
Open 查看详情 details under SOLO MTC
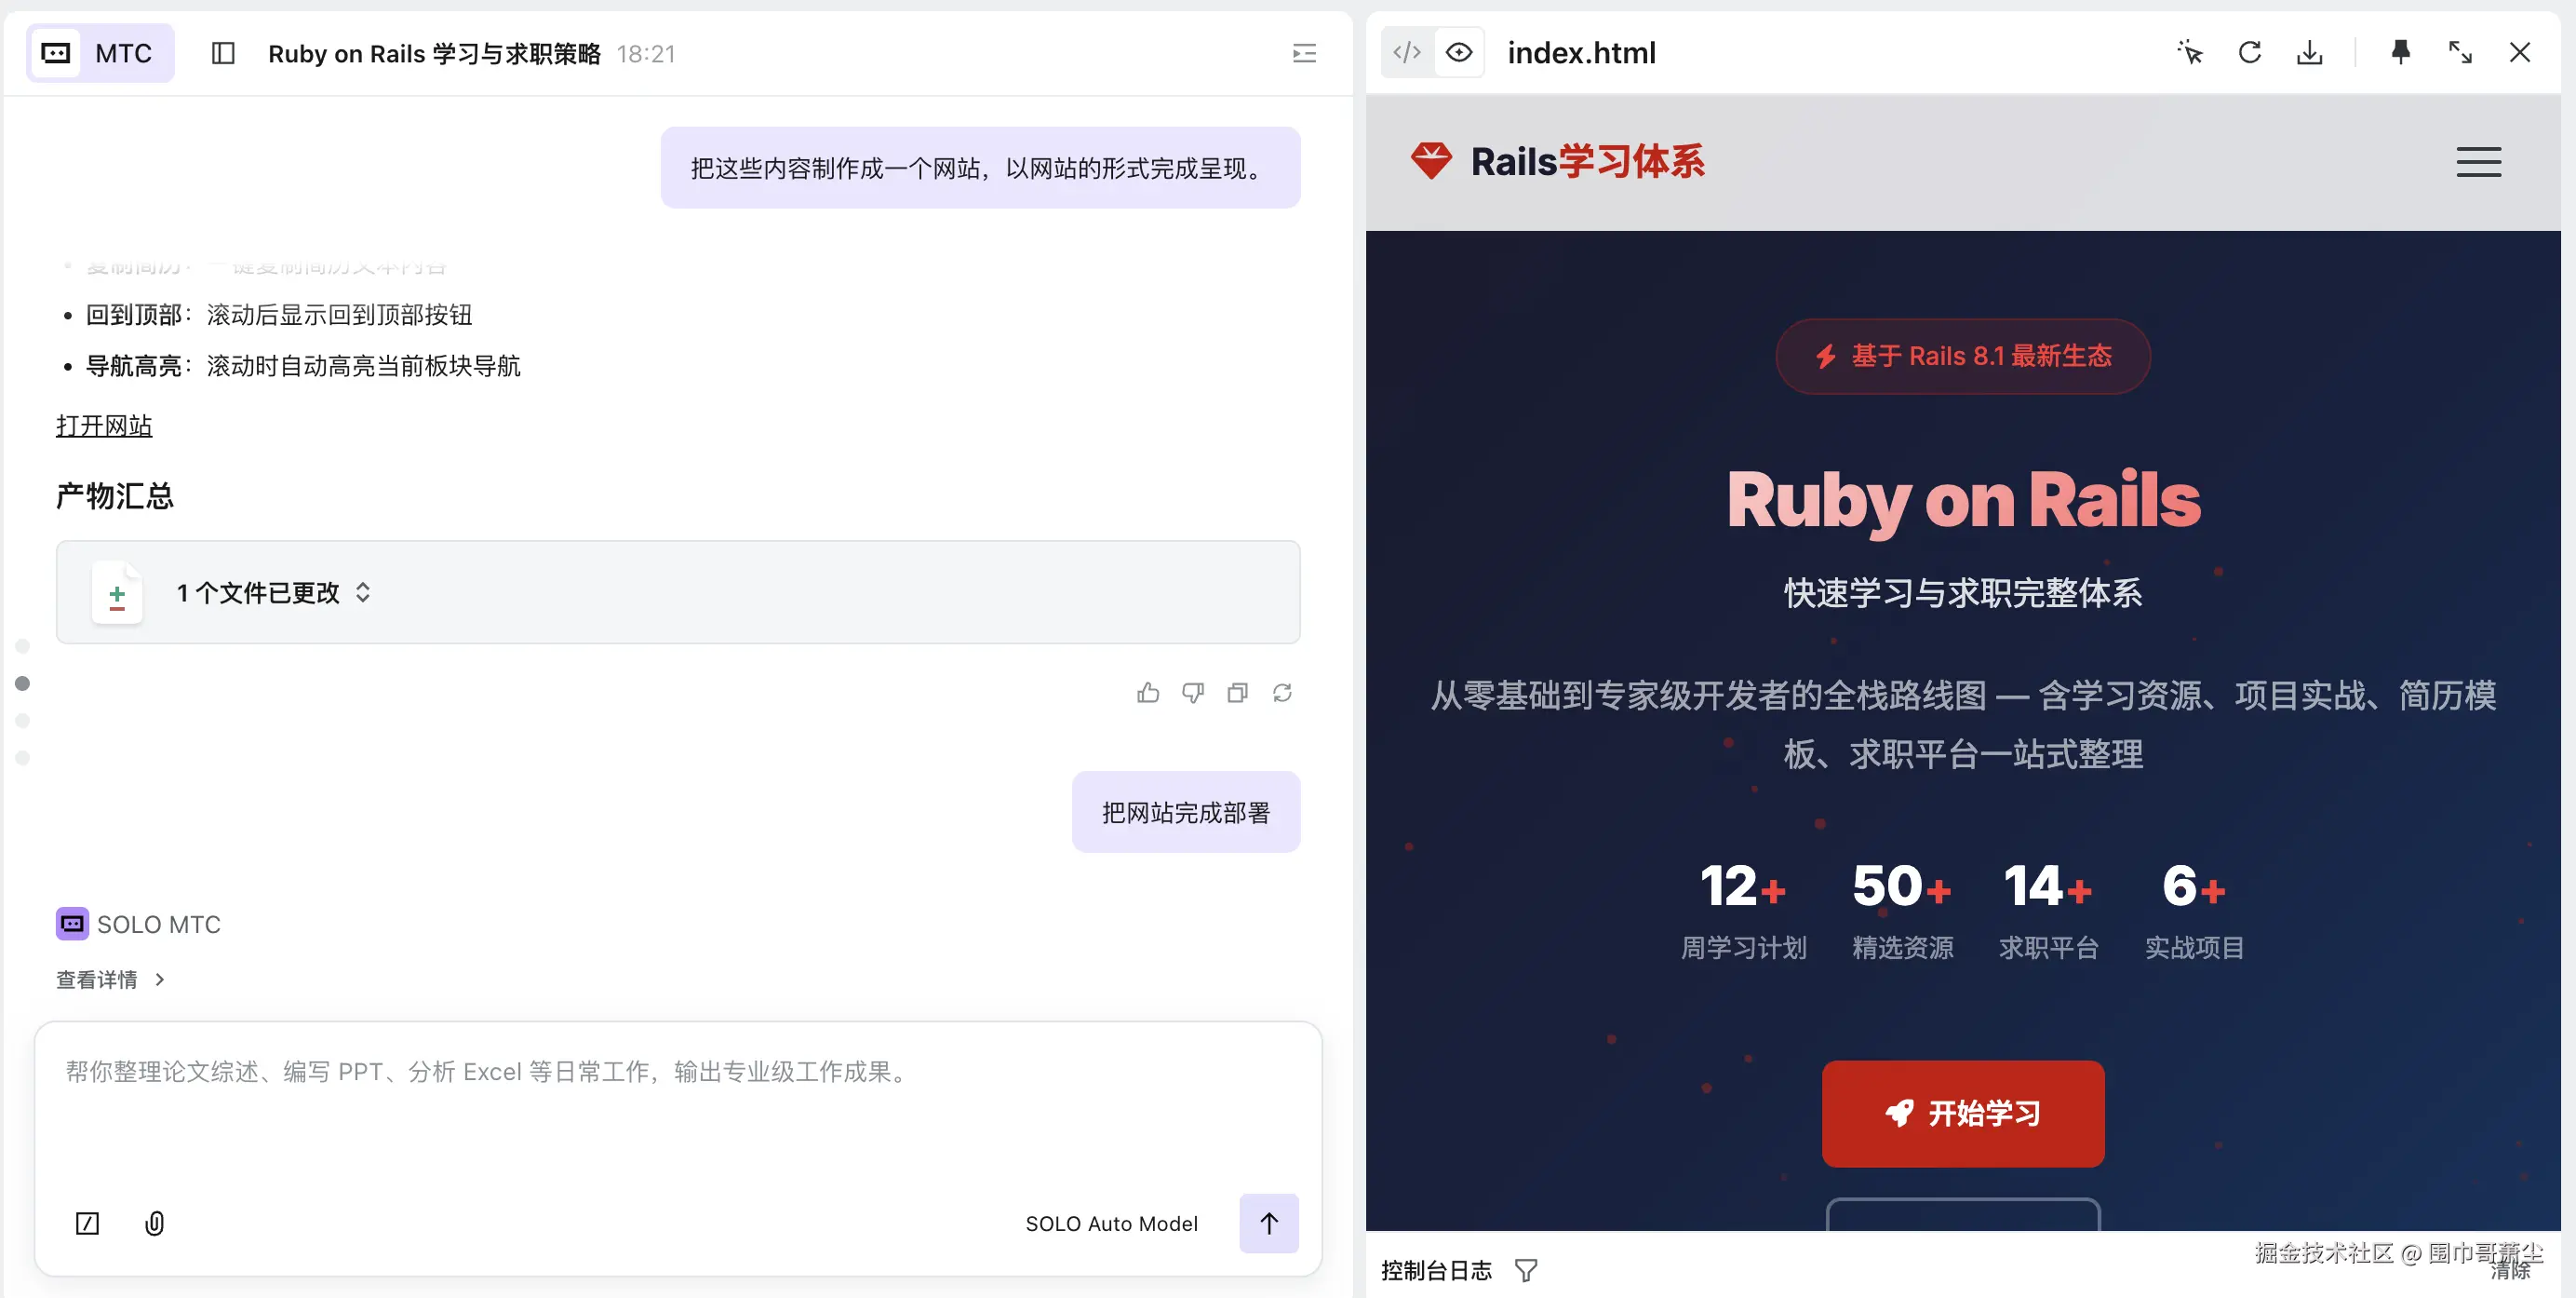point(110,979)
